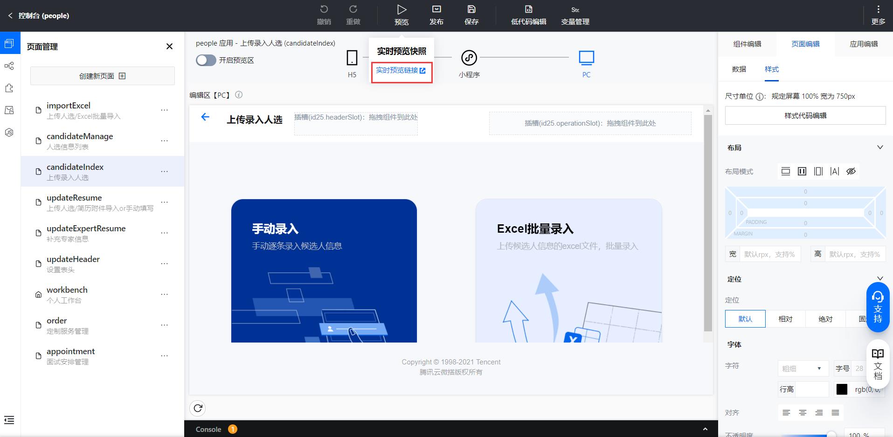Collapse the sidebar via bottom-left menu icon

tap(9, 420)
